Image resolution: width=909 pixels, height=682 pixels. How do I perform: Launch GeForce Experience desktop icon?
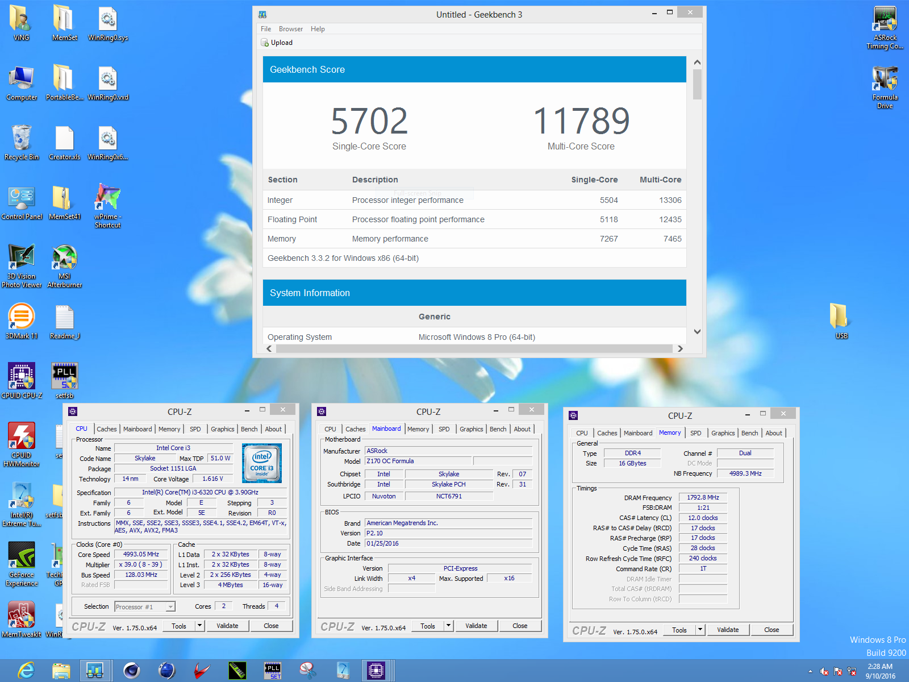pyautogui.click(x=21, y=564)
